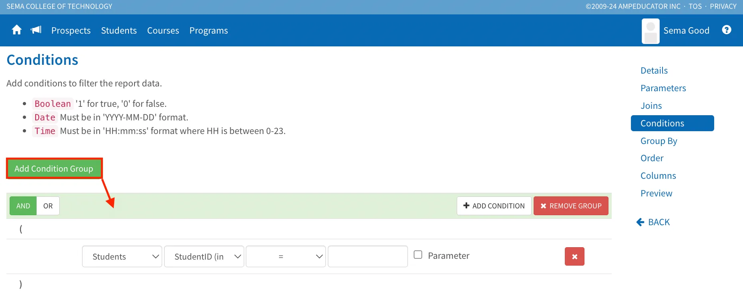Image resolution: width=743 pixels, height=308 pixels.
Task: Go to the home page icon
Action: [x=16, y=30]
